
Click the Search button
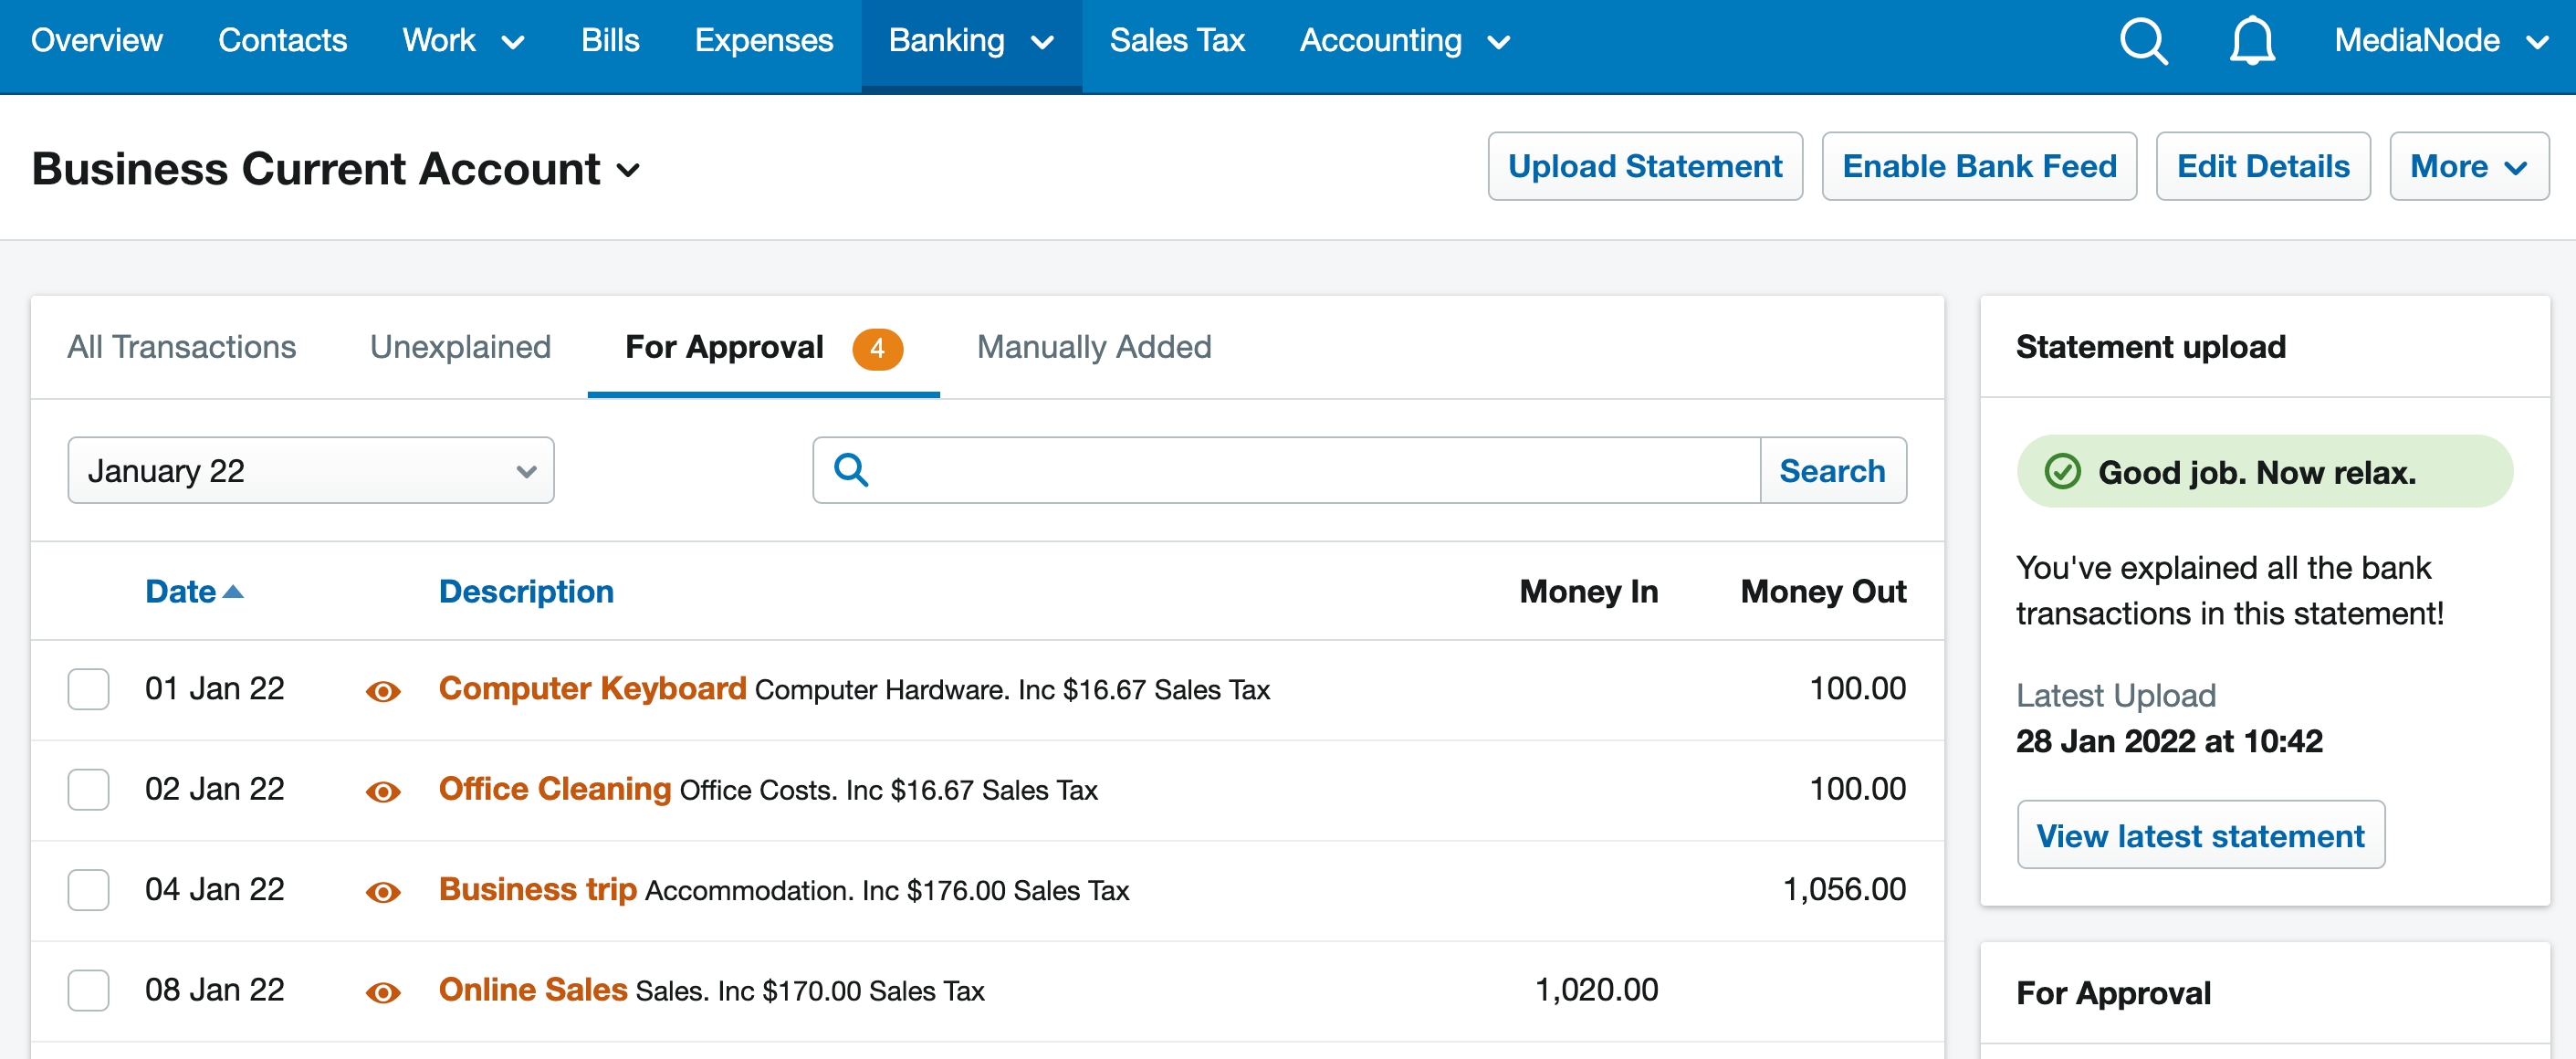coord(1832,470)
